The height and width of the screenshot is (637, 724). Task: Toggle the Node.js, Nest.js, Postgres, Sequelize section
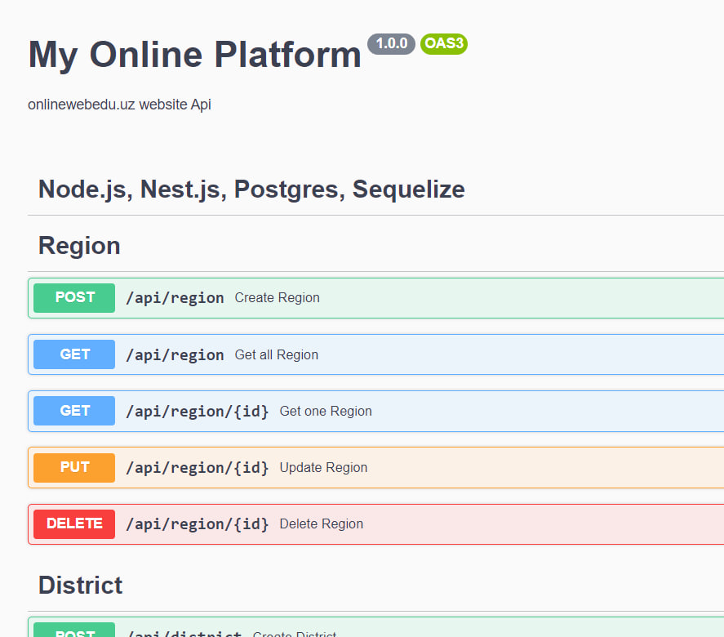point(251,189)
